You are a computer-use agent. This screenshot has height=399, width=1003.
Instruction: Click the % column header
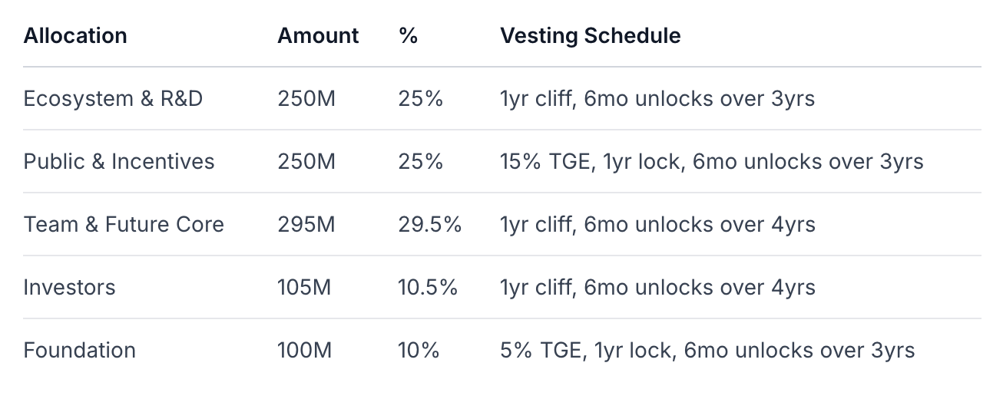[x=408, y=36]
